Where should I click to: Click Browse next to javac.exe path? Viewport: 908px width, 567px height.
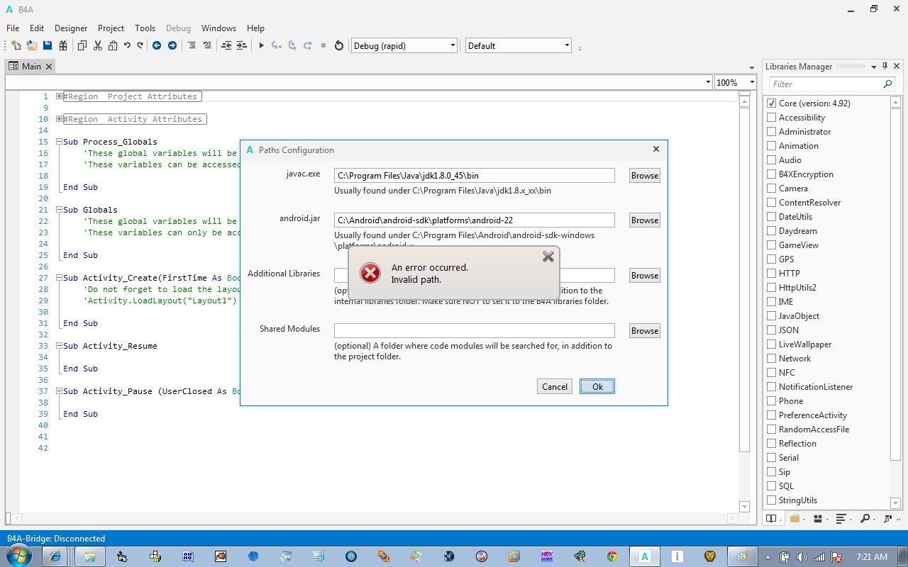[x=645, y=176]
